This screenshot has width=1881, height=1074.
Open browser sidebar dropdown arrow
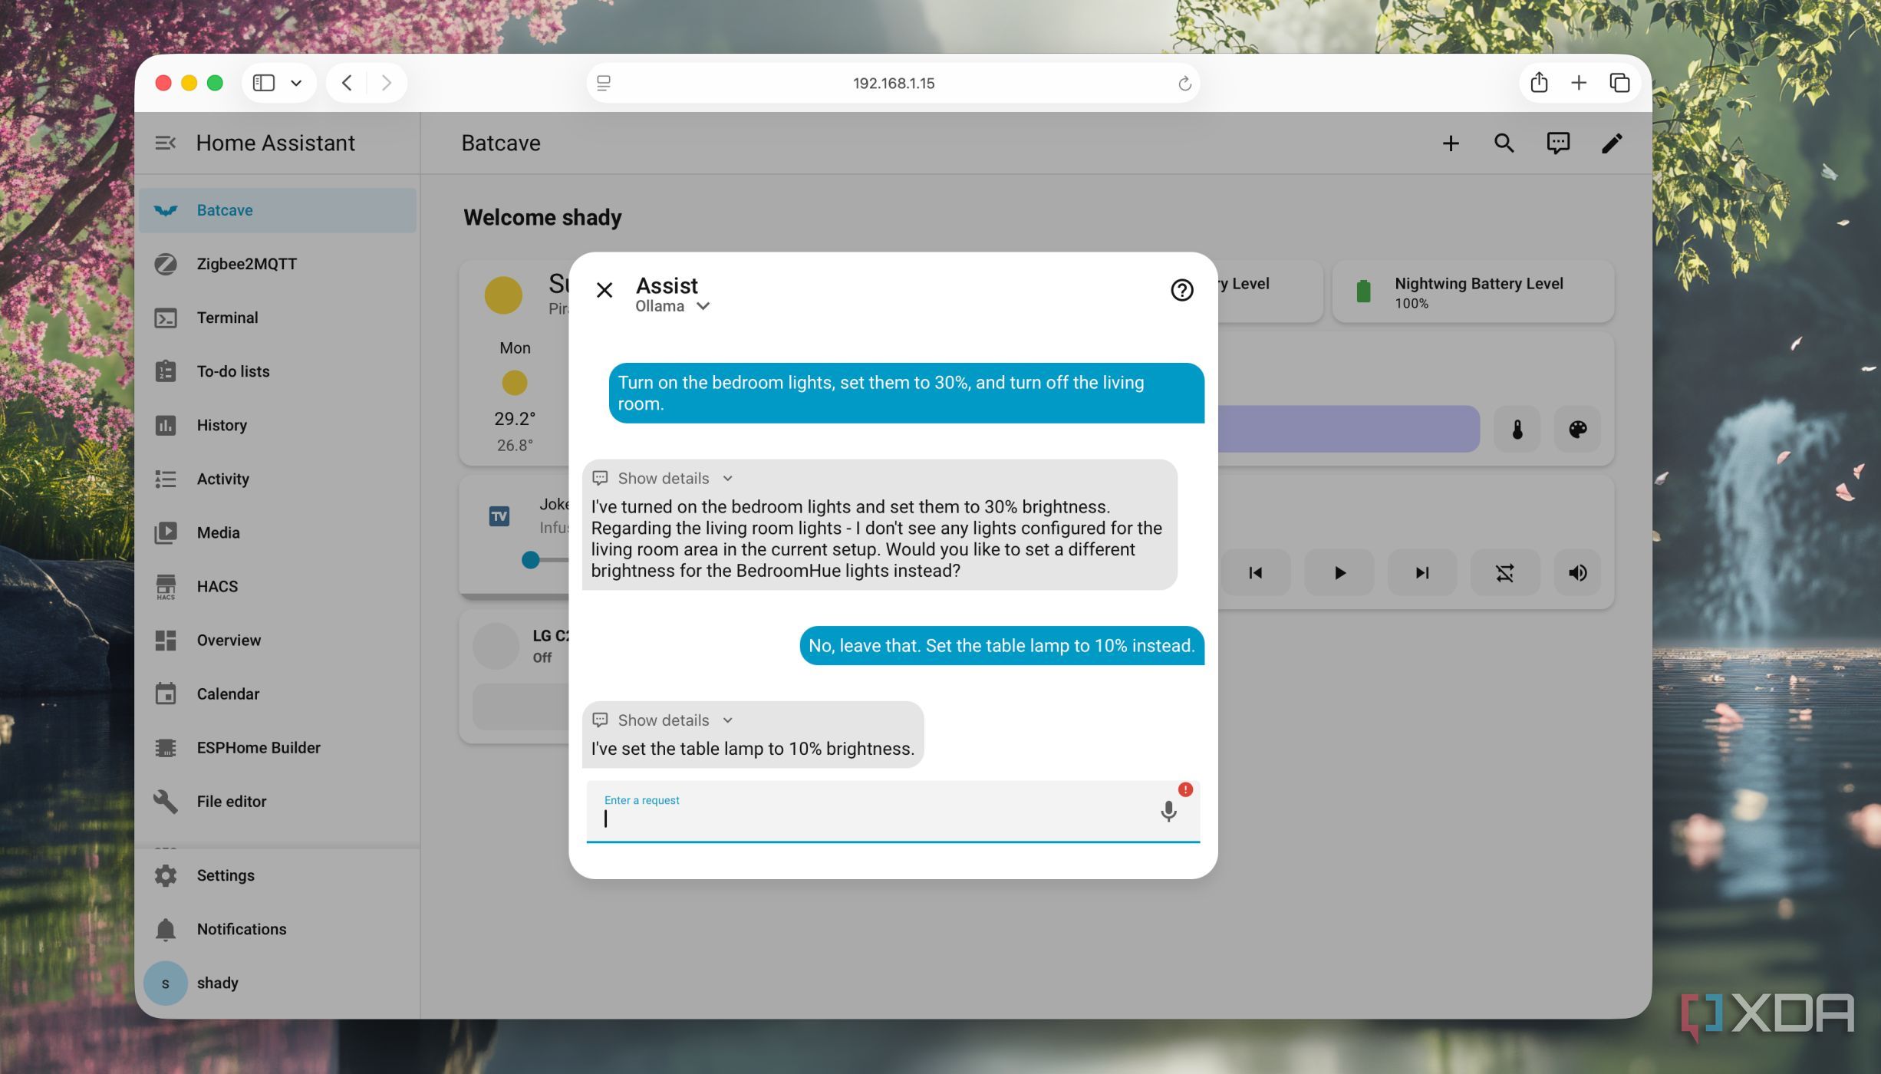click(x=296, y=83)
